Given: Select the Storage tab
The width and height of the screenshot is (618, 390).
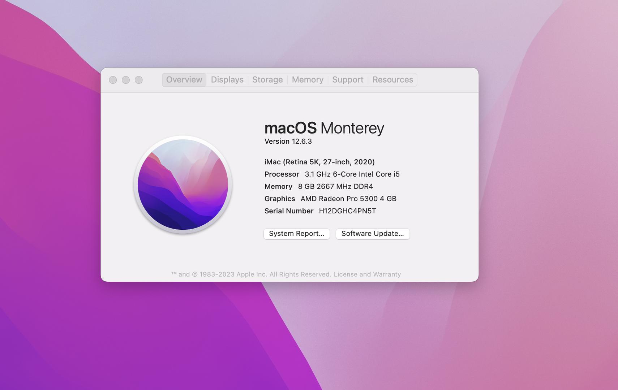Looking at the screenshot, I should [267, 80].
